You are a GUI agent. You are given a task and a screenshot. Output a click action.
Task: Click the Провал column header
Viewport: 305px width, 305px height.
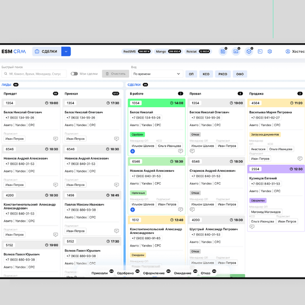coord(195,94)
